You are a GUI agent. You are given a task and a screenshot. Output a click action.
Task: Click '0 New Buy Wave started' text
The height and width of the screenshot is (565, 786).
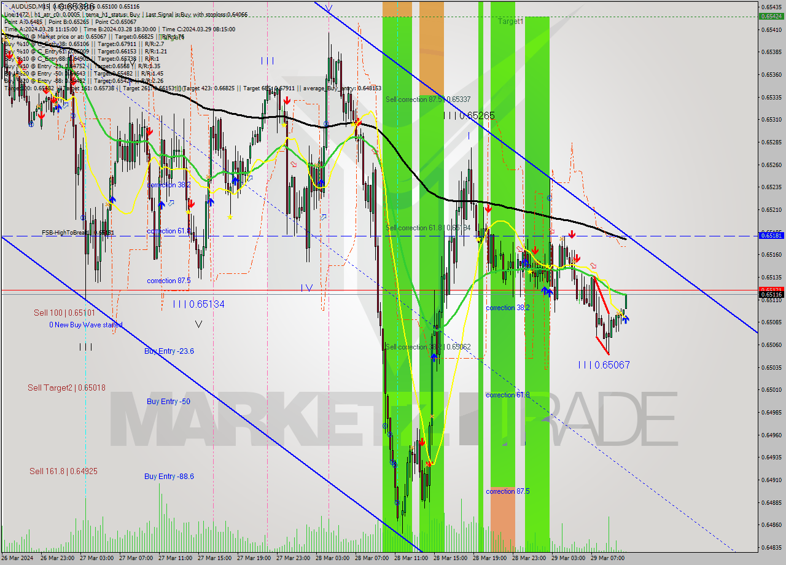(86, 325)
